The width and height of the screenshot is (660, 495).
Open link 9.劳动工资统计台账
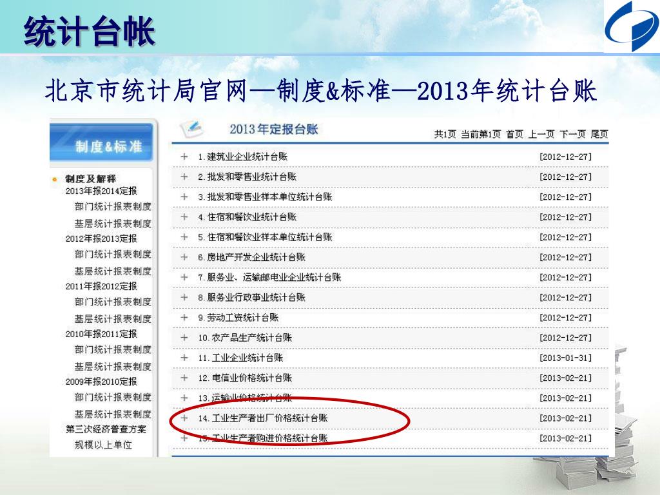[x=238, y=317]
